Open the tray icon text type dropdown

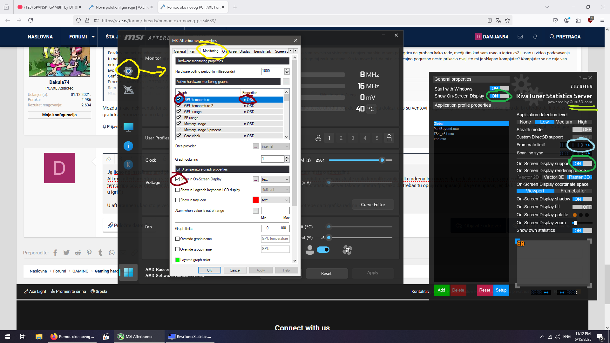tap(275, 200)
